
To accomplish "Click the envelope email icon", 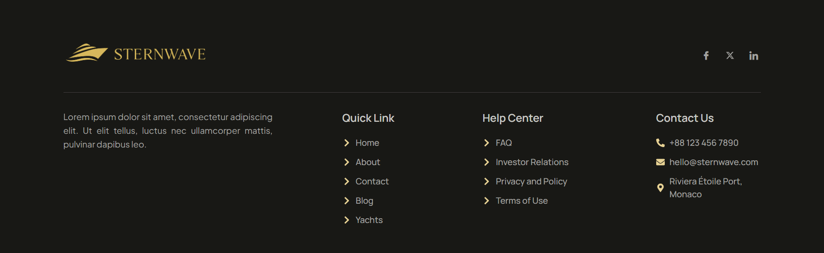I will tap(660, 162).
